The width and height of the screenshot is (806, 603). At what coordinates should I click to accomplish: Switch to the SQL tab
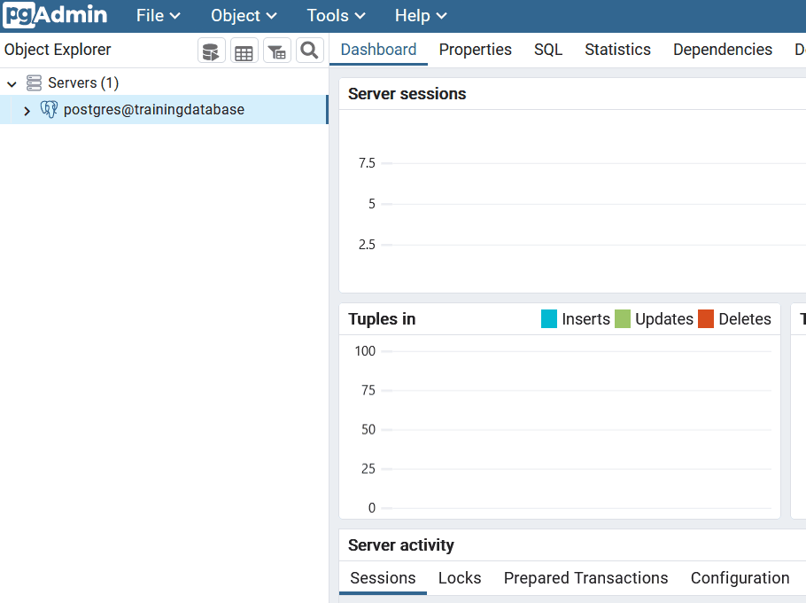(x=548, y=50)
